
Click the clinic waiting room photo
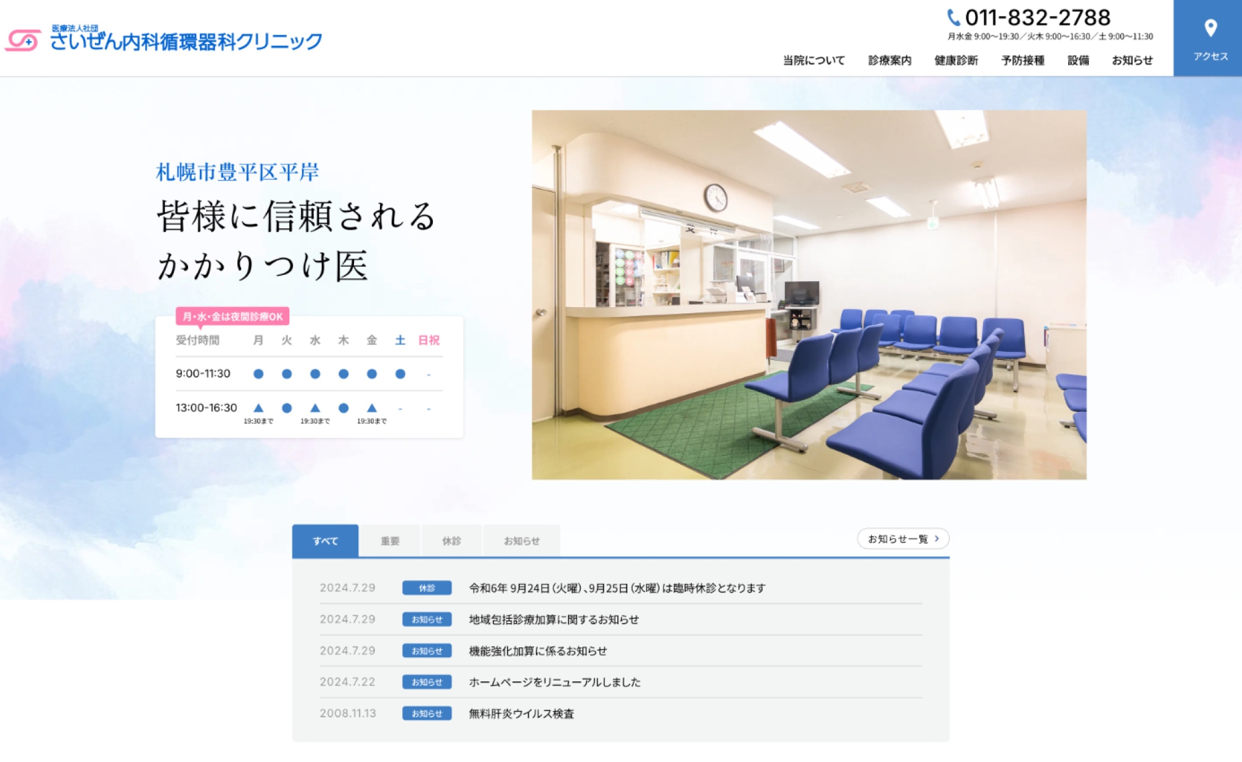pyautogui.click(x=809, y=295)
